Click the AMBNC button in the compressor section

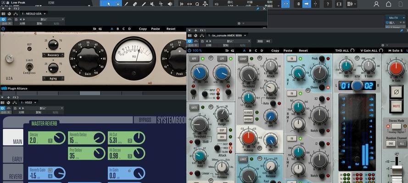click(x=248, y=119)
